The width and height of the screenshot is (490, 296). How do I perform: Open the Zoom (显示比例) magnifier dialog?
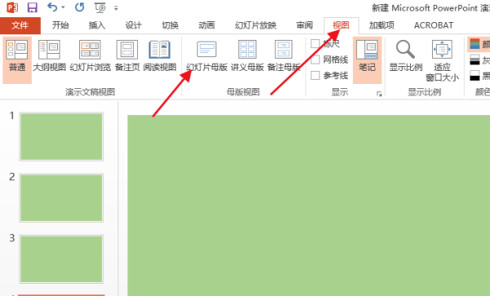coord(405,56)
